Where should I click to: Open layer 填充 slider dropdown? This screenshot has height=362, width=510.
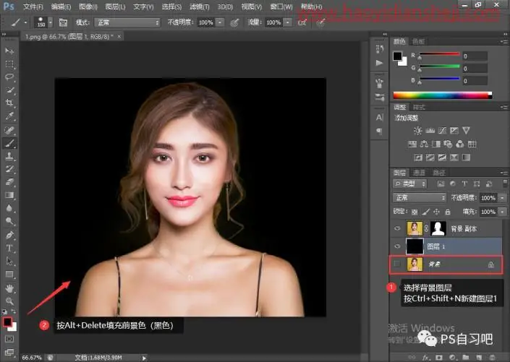(x=503, y=212)
